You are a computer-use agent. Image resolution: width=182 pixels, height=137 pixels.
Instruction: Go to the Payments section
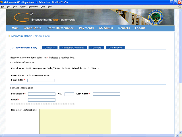click(86, 28)
